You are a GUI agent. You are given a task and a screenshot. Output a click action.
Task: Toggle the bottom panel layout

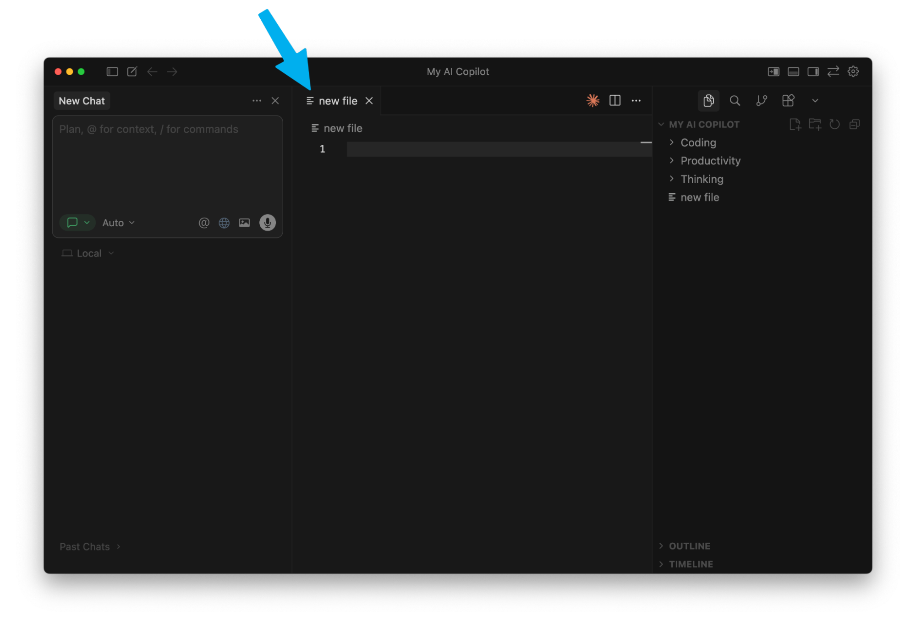click(x=793, y=72)
